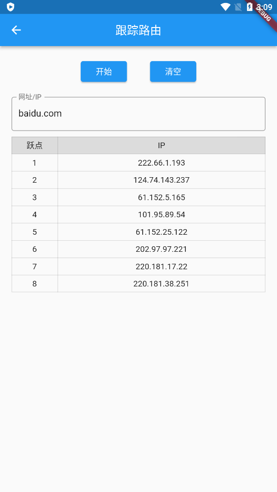
Task: Tap the 跟踪路由 page title
Action: 138,31
